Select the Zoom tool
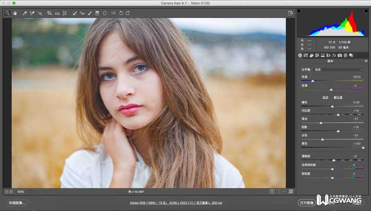 pyautogui.click(x=7, y=13)
